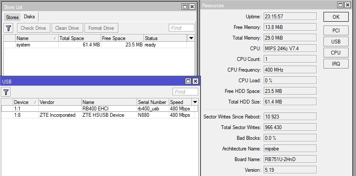Click the CPU Frequency 400 MHz field
356x176 pixels.
(x=290, y=70)
